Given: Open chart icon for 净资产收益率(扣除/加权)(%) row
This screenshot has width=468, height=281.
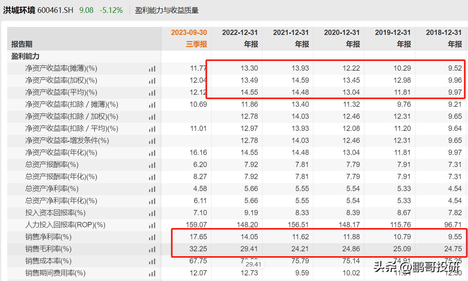Looking at the screenshot, I should [x=152, y=117].
